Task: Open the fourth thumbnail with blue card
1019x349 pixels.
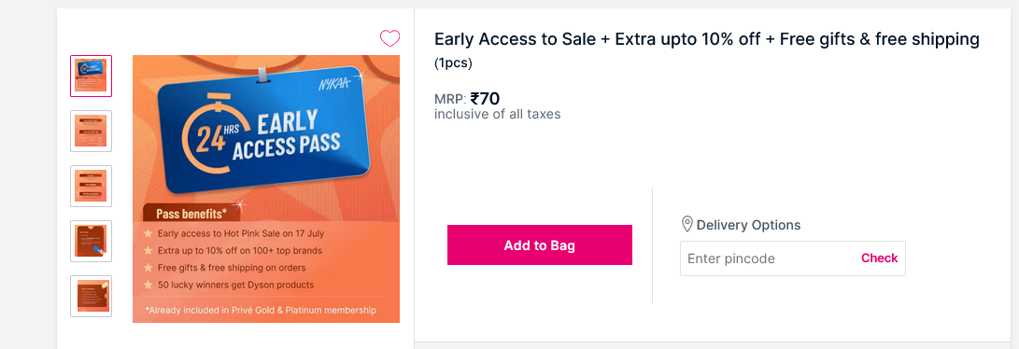Action: click(91, 242)
